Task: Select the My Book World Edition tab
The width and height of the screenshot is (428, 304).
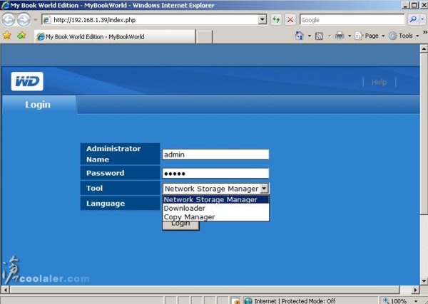Action: tap(115, 36)
